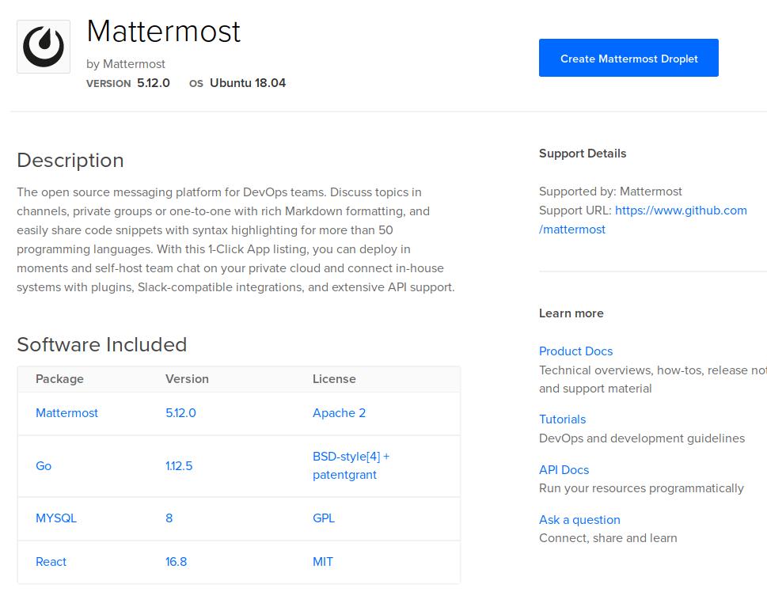Click the License column header

tap(334, 379)
